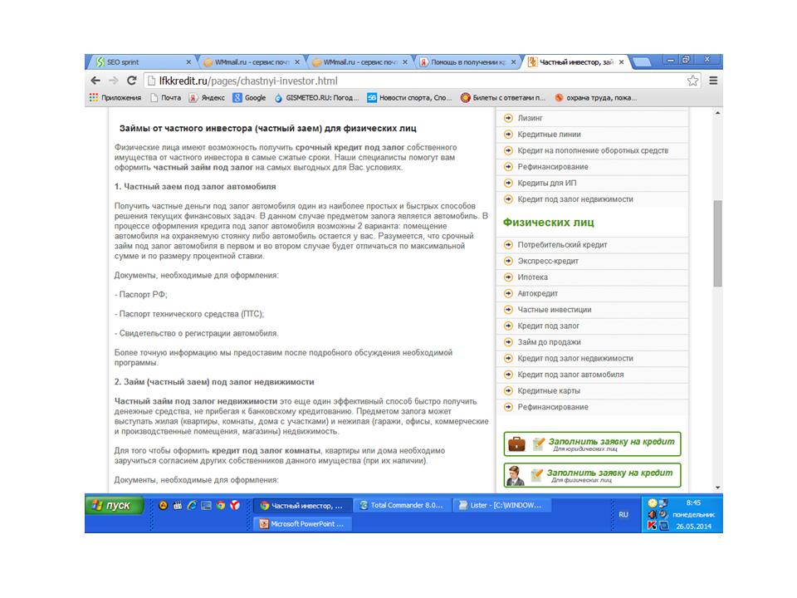
Task: Switch to Total Commander taskbar button
Action: (402, 506)
